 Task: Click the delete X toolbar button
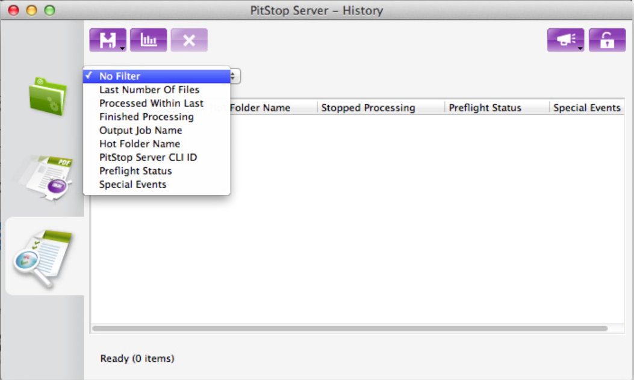[189, 40]
